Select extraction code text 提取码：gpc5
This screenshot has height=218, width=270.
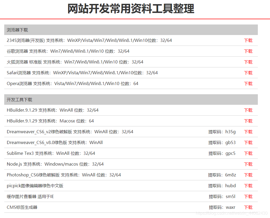point(222,153)
